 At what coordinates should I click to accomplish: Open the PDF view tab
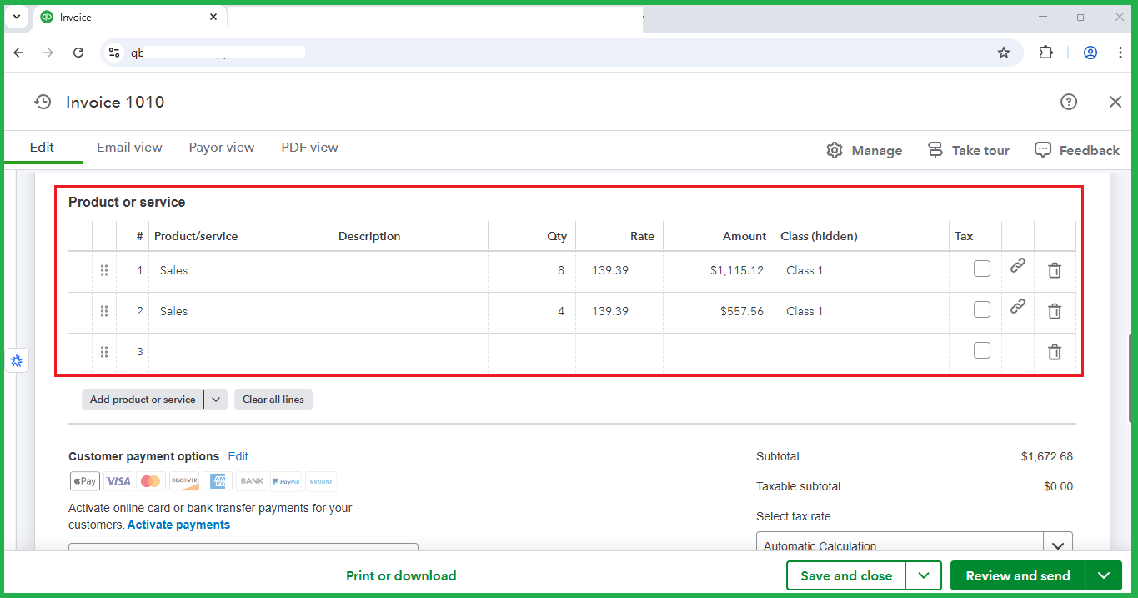[x=309, y=148]
